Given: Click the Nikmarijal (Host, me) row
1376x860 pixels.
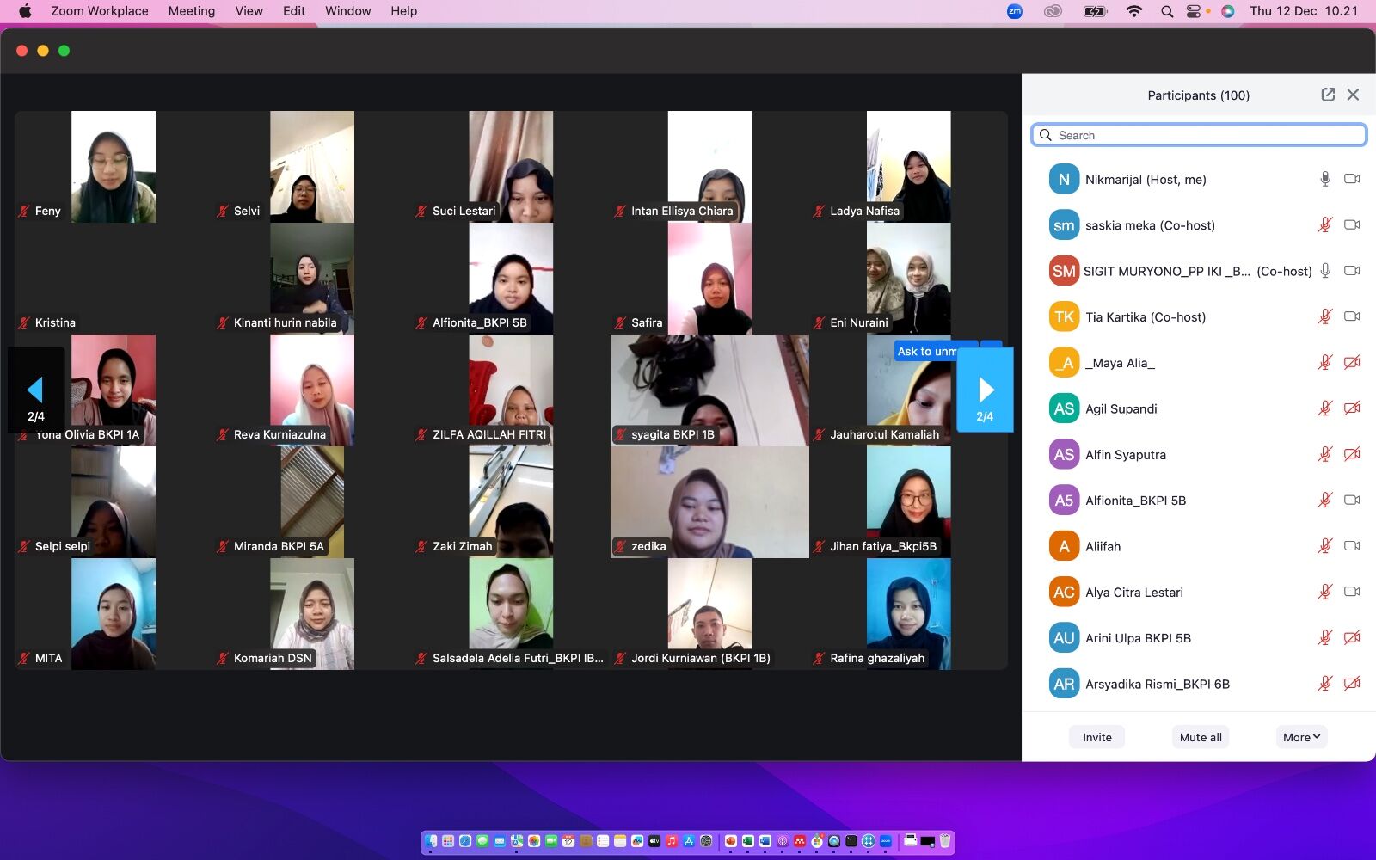Looking at the screenshot, I should (x=1199, y=179).
